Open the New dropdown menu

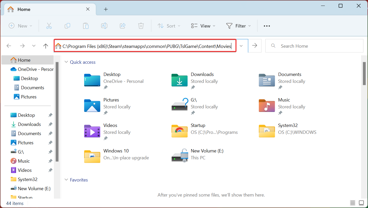pyautogui.click(x=20, y=26)
